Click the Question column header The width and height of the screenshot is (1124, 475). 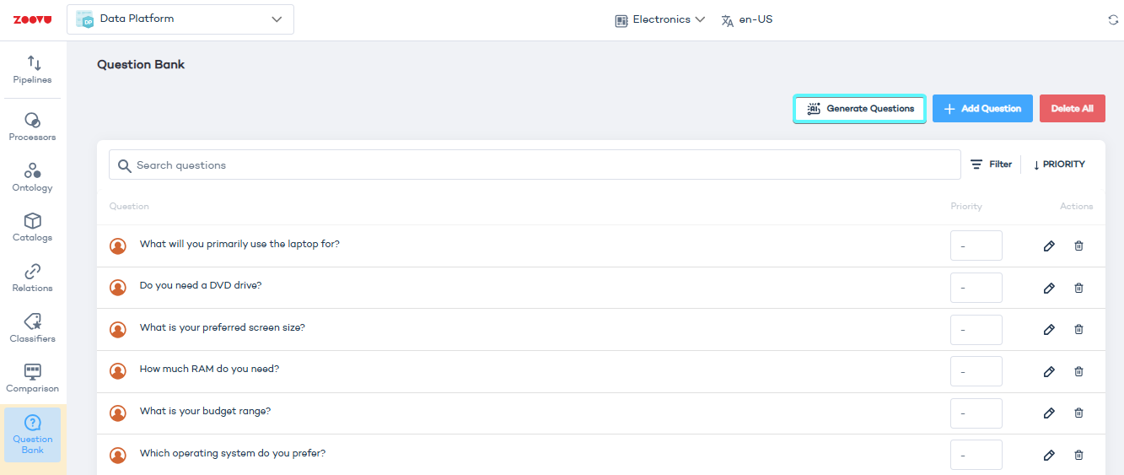click(129, 206)
